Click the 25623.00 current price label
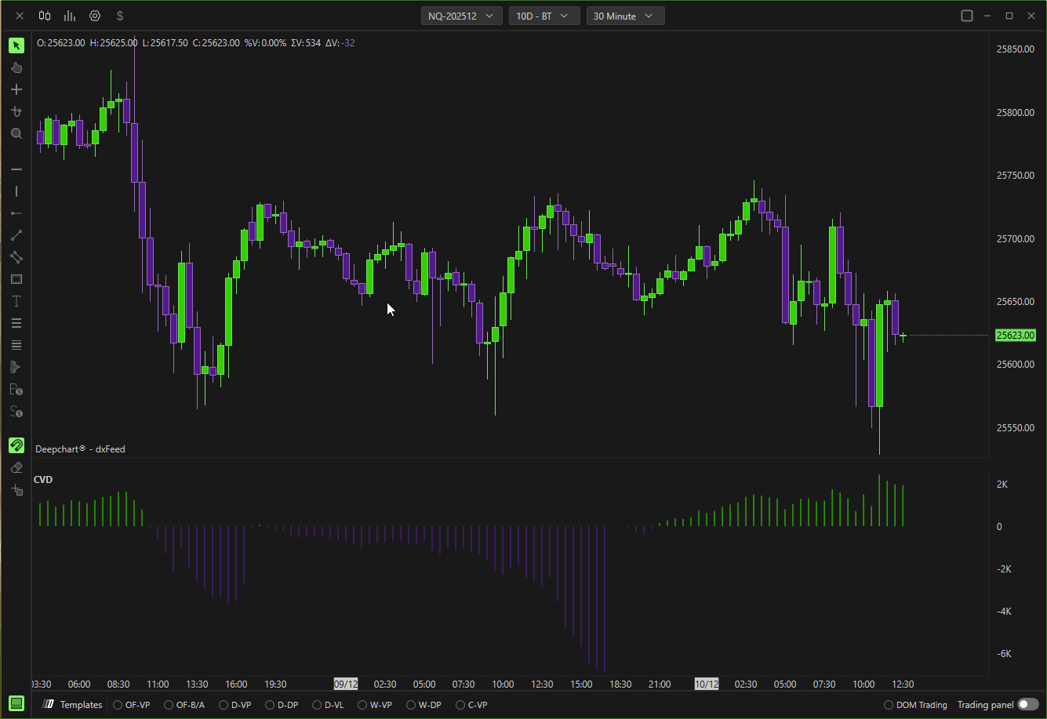Image resolution: width=1047 pixels, height=719 pixels. pyautogui.click(x=1015, y=336)
